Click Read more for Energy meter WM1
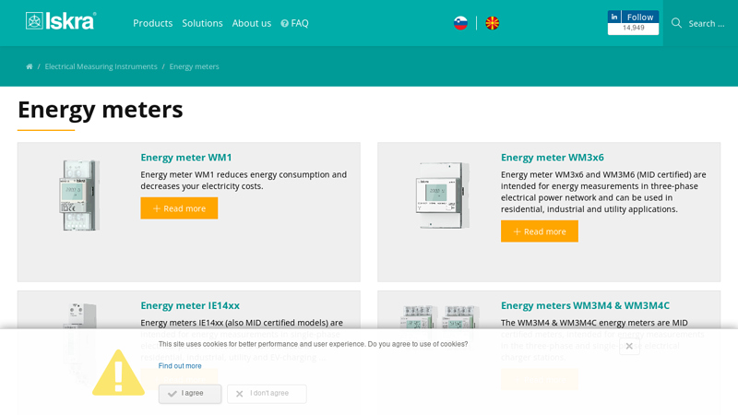Viewport: 738px width, 415px height. (x=179, y=208)
